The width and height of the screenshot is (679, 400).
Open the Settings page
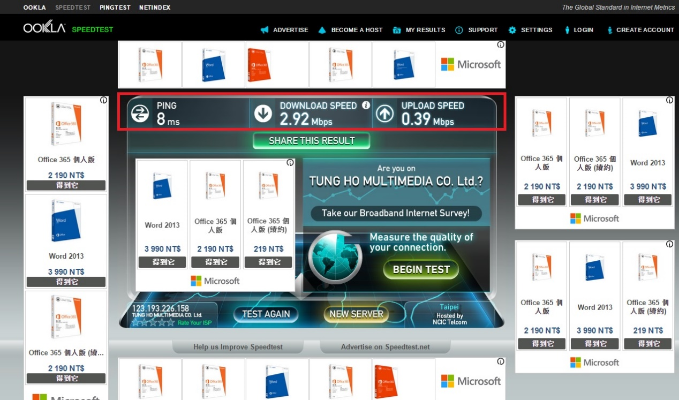530,30
